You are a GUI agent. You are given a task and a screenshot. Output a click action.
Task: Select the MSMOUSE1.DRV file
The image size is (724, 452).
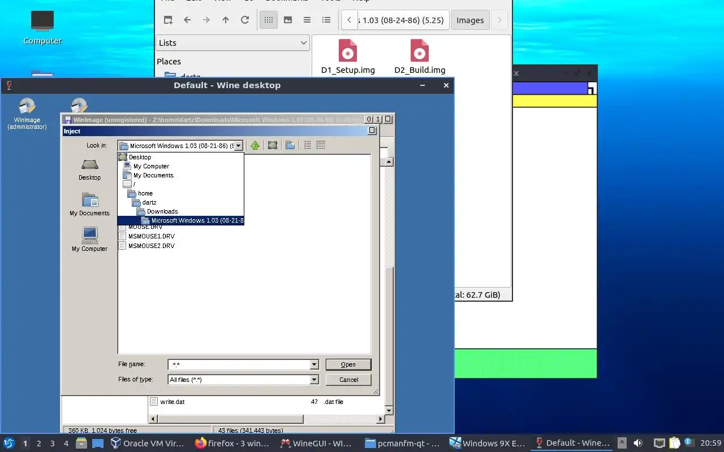pyautogui.click(x=147, y=236)
